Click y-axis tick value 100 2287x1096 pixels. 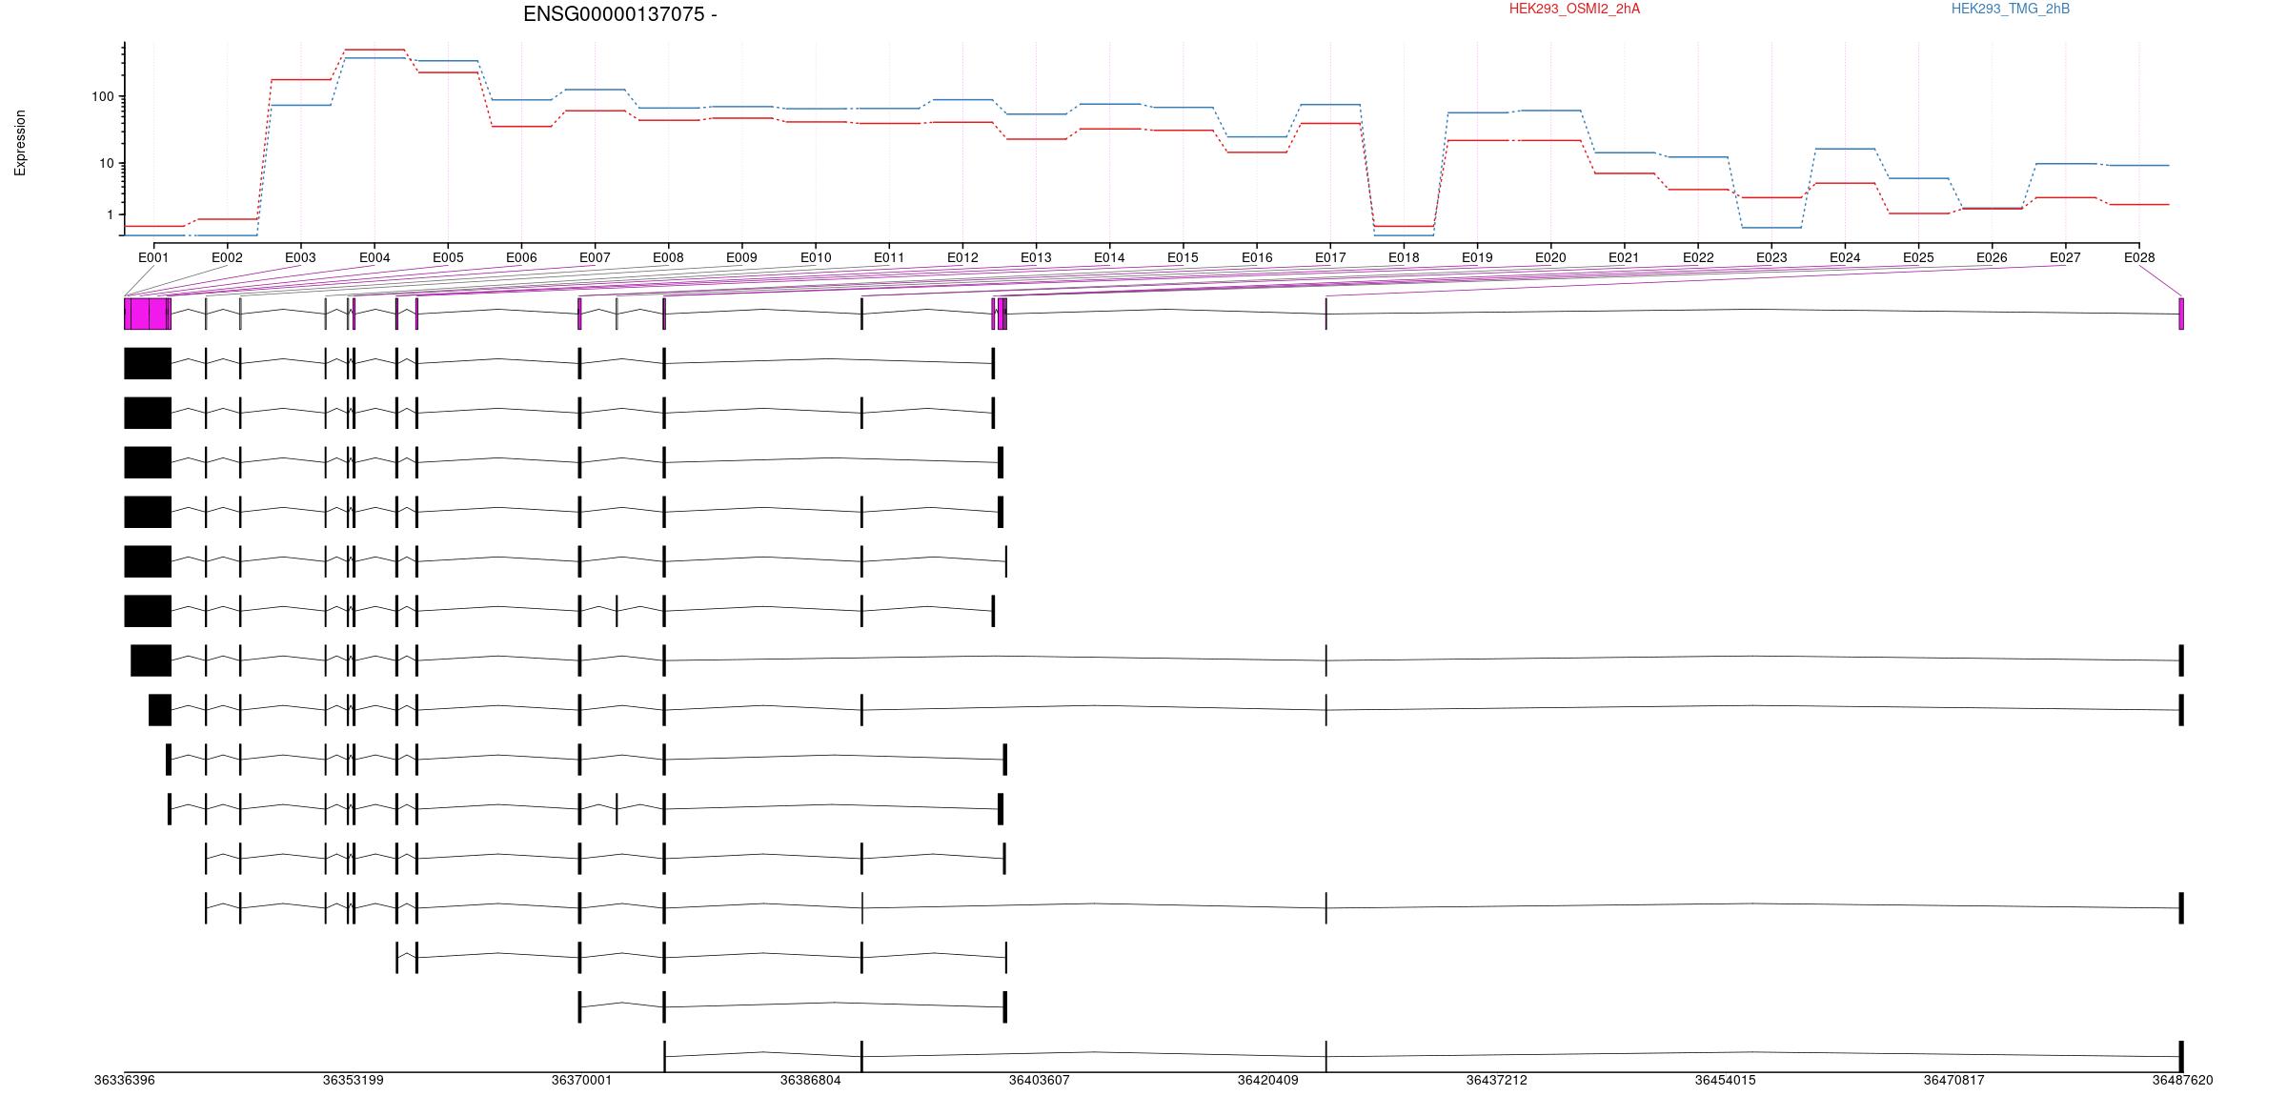pyautogui.click(x=103, y=96)
